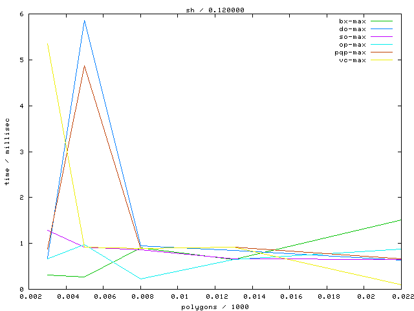Click the y-axis label "time / millisec"
Image resolution: width=414 pixels, height=311 pixels.
(x=7, y=152)
